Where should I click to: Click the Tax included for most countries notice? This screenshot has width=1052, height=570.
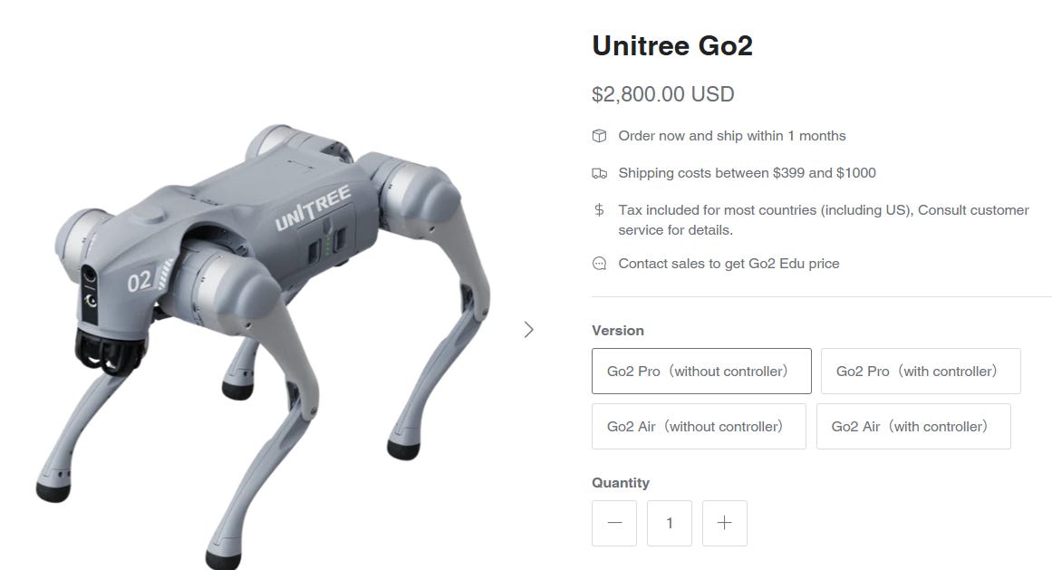(x=824, y=220)
